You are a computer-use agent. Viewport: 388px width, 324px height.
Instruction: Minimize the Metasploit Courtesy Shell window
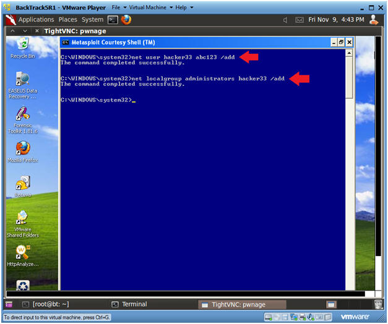click(334, 43)
